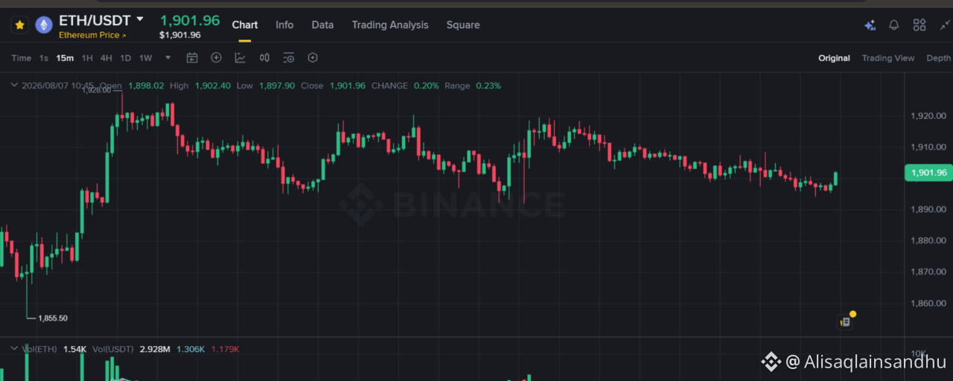Click the Low value 1,897.90

[277, 86]
